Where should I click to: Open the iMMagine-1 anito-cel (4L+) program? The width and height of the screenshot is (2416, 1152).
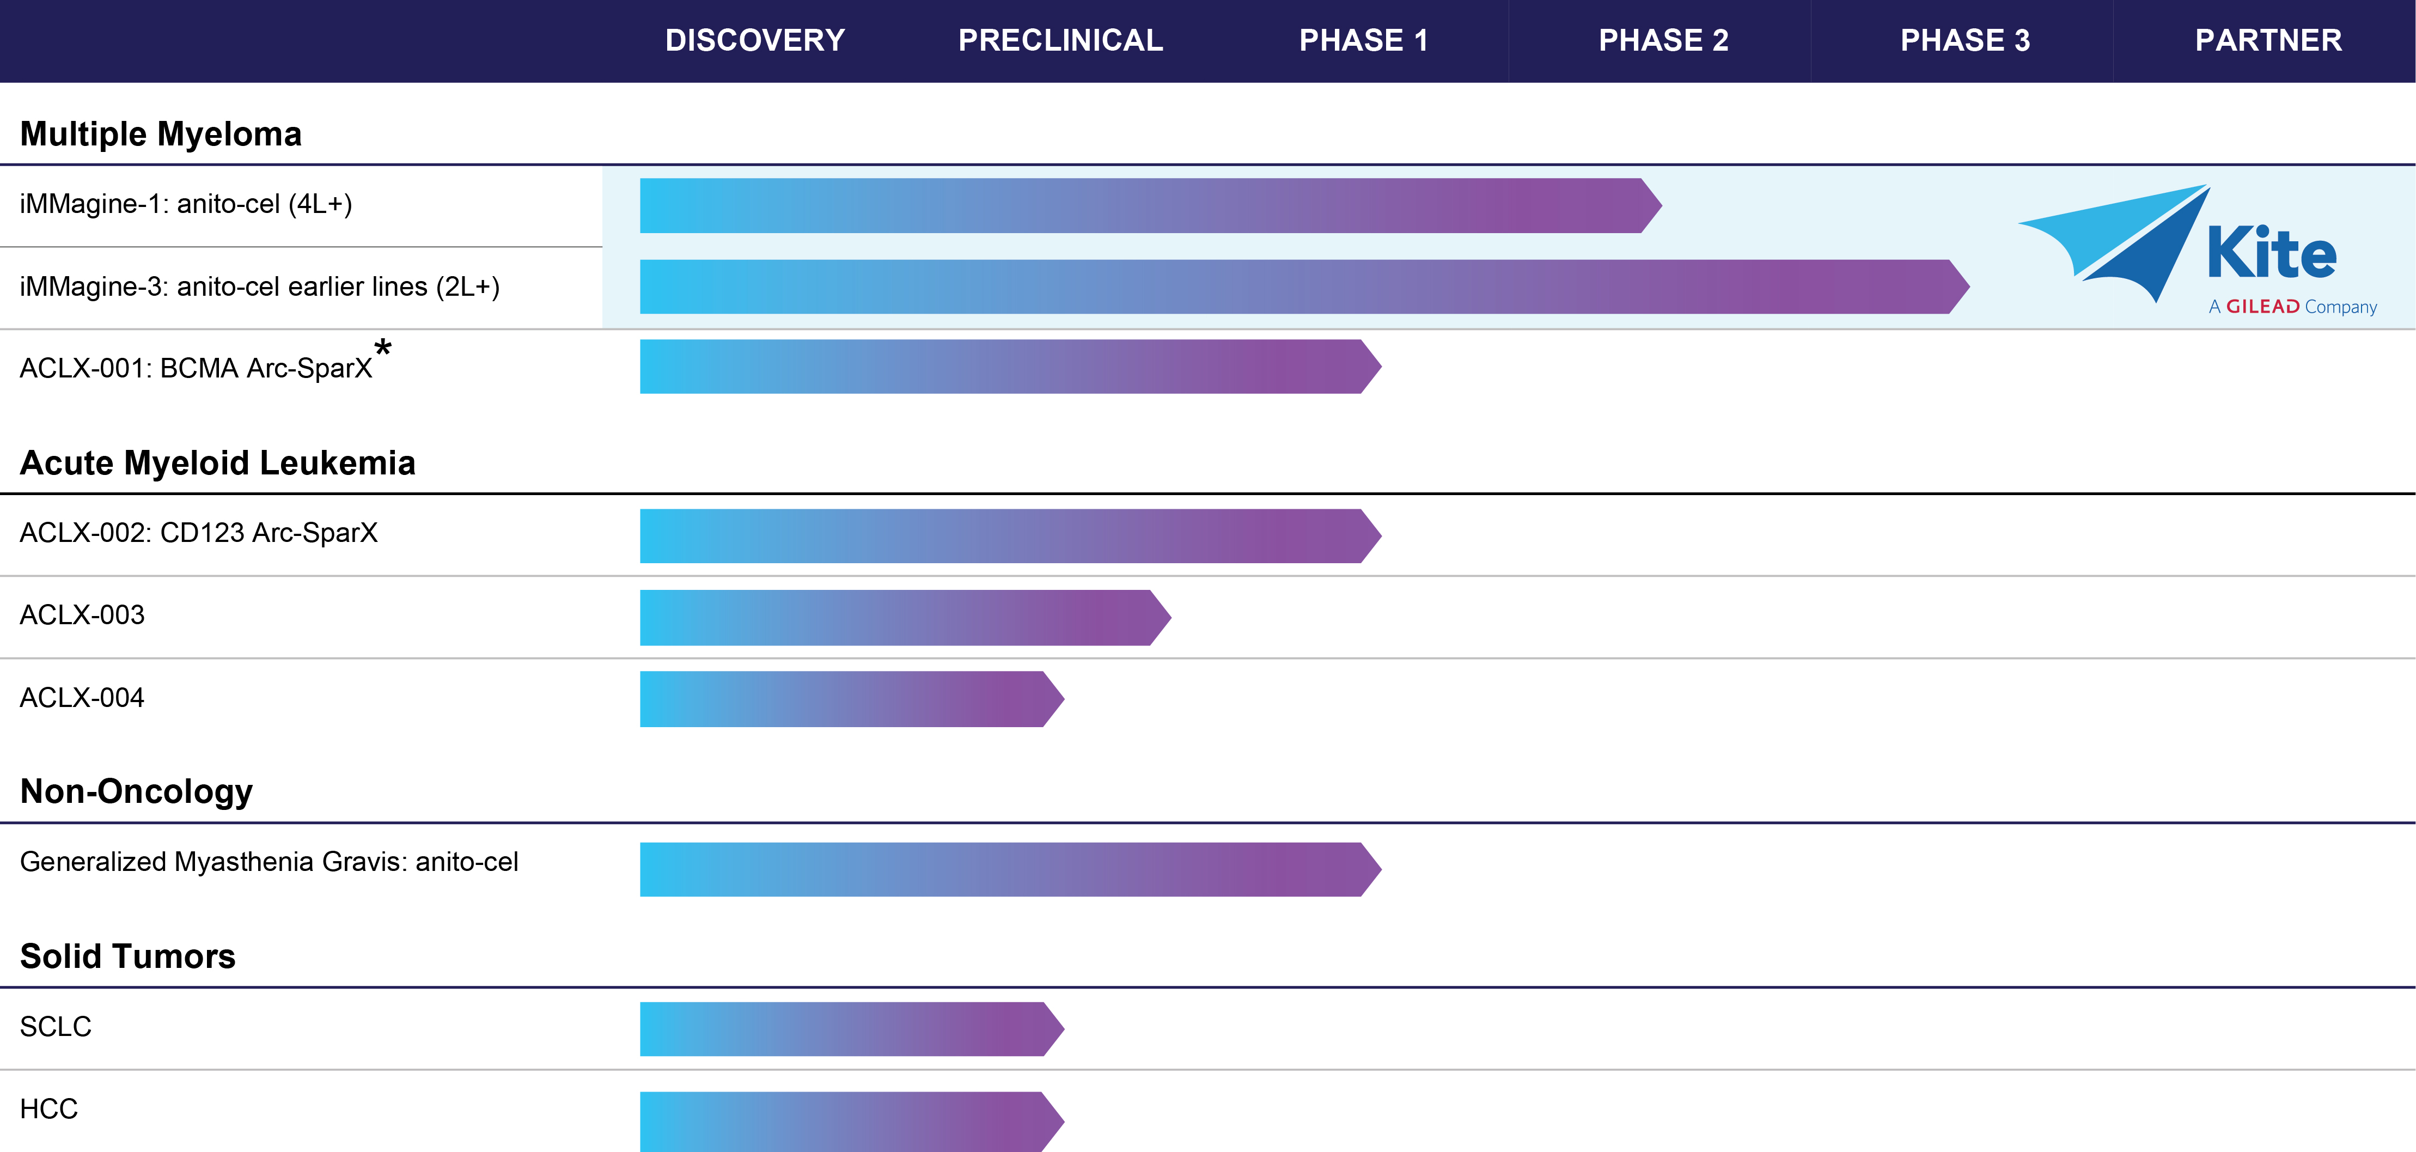(x=186, y=204)
